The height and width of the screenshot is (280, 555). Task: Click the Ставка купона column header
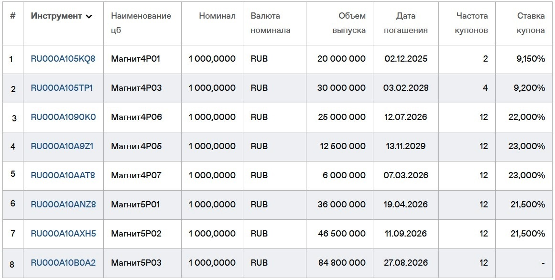click(531, 23)
